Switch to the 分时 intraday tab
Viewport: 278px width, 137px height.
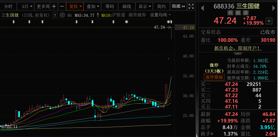pyautogui.click(x=8, y=6)
